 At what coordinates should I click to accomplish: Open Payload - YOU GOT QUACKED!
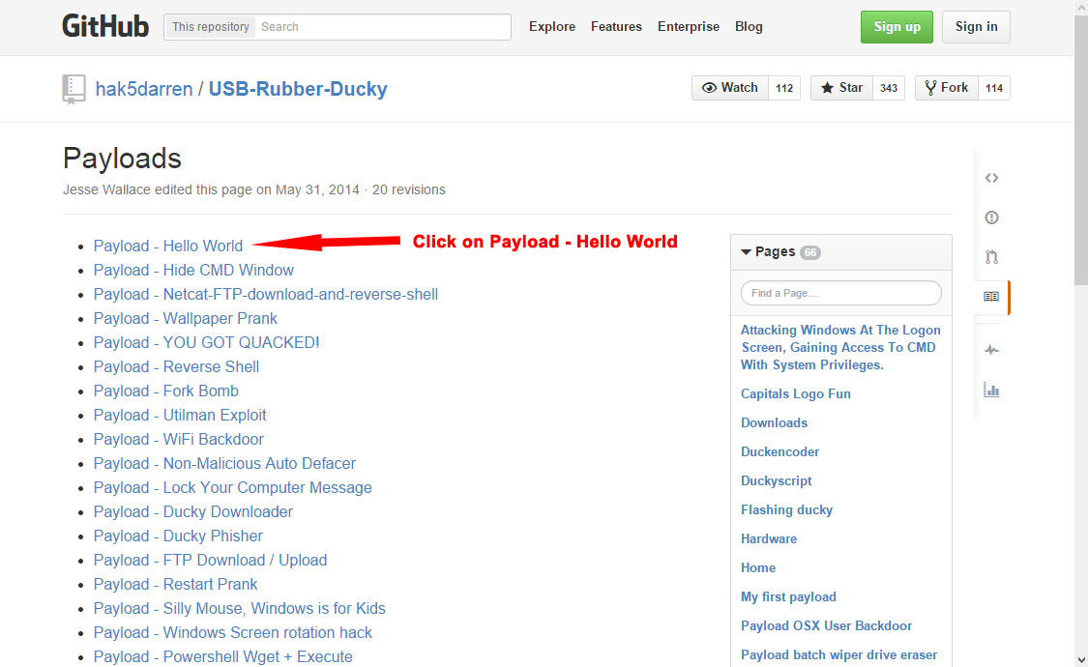coord(207,343)
